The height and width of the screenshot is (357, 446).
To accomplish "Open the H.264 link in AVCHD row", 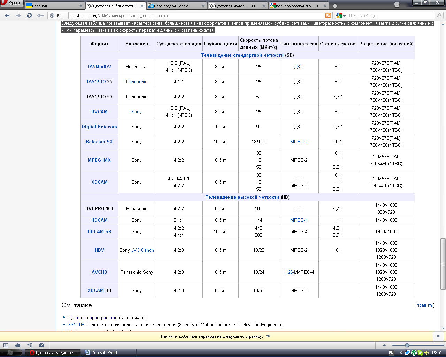I will [289, 272].
